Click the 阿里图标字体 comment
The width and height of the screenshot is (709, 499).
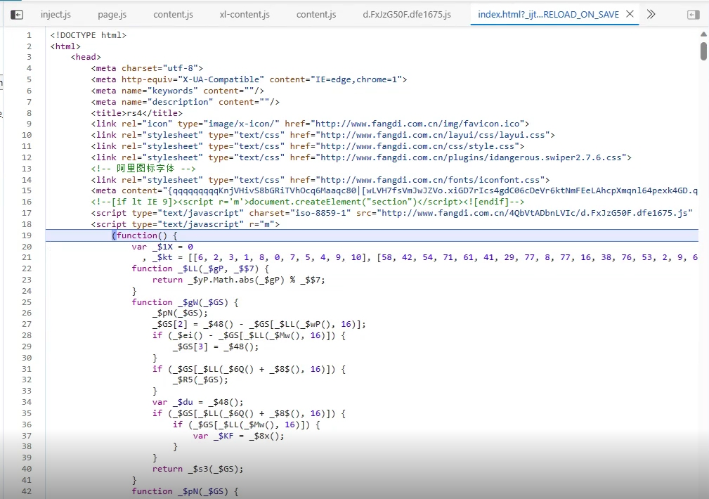(143, 168)
